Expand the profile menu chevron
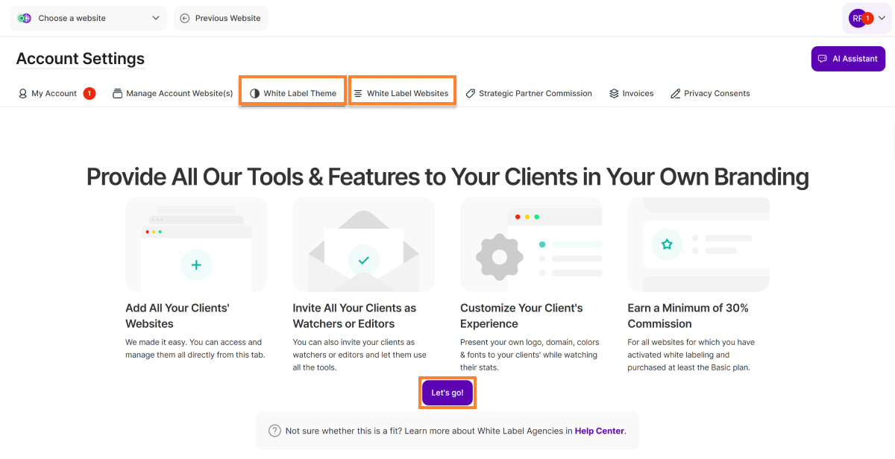 882,18
